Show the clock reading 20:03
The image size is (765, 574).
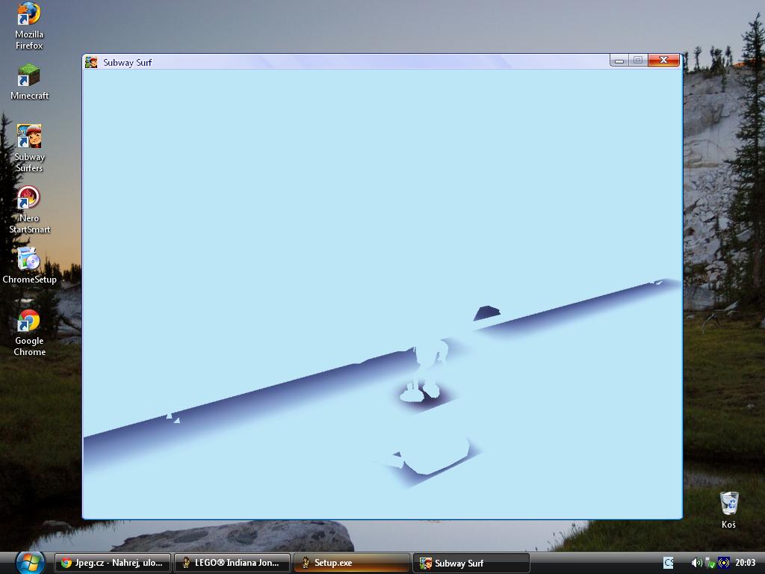click(x=745, y=563)
